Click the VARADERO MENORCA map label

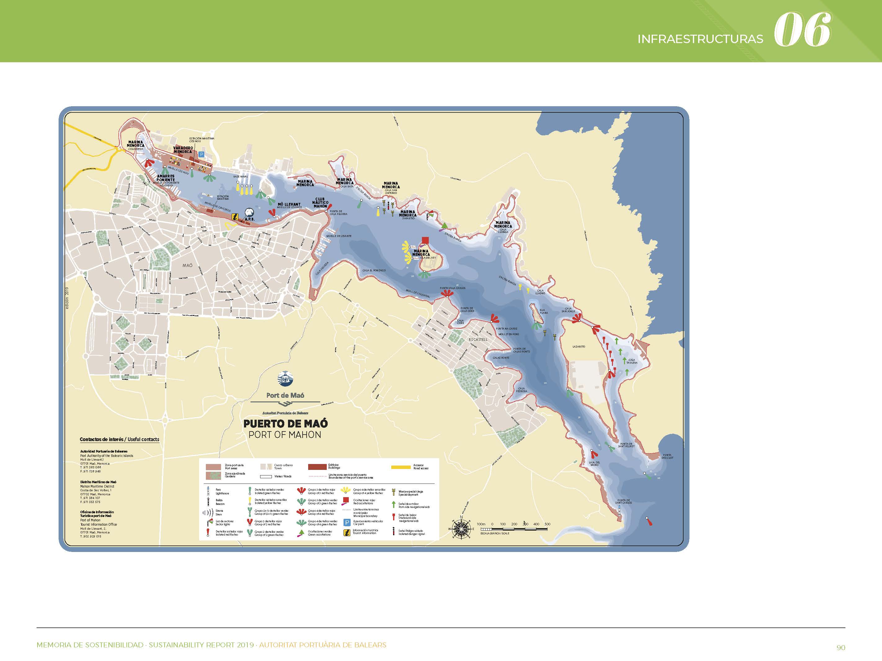click(183, 150)
